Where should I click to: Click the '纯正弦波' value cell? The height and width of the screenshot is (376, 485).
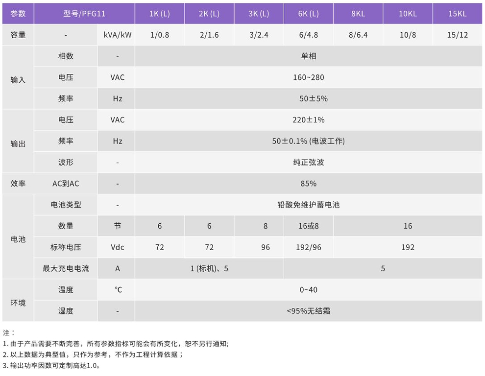pyautogui.click(x=308, y=163)
